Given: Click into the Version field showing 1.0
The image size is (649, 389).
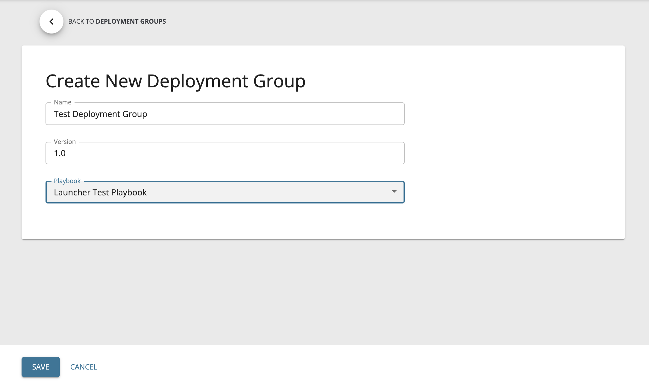Looking at the screenshot, I should [225, 153].
